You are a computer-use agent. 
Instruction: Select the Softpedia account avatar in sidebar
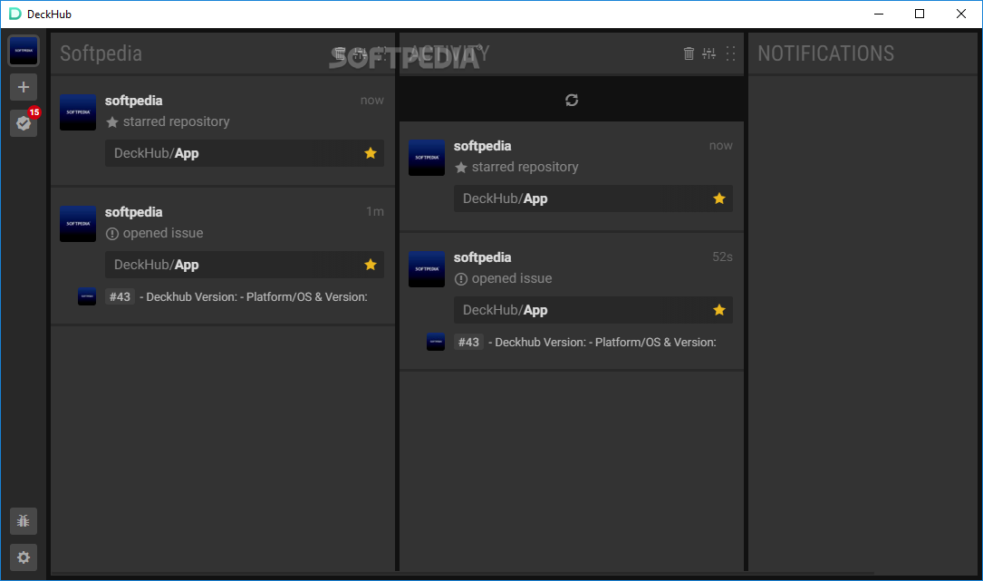tap(24, 51)
